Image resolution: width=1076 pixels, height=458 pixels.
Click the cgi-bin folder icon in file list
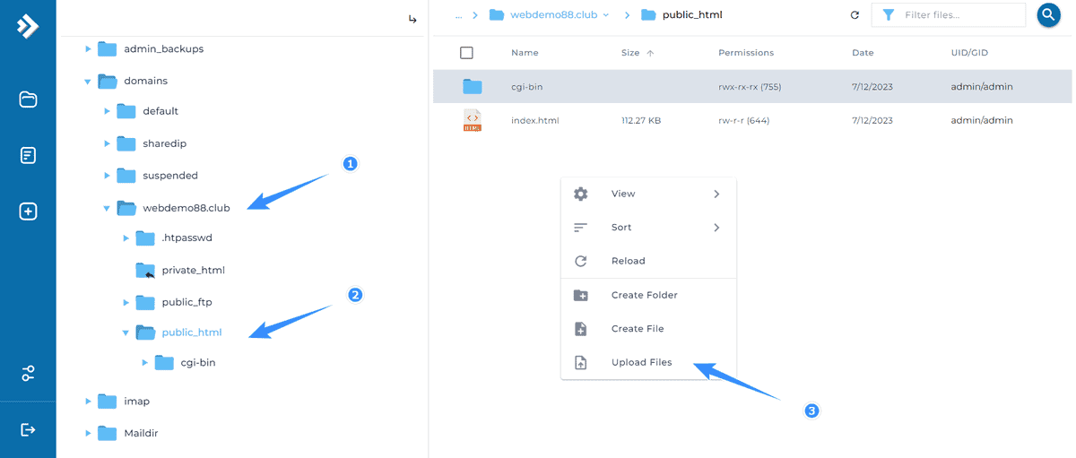473,87
